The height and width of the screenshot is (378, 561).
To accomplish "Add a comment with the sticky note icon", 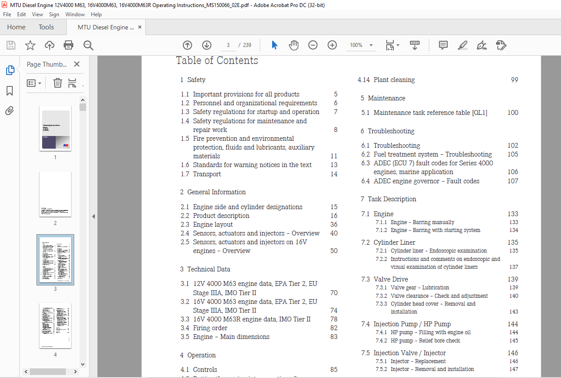I will pyautogui.click(x=443, y=45).
